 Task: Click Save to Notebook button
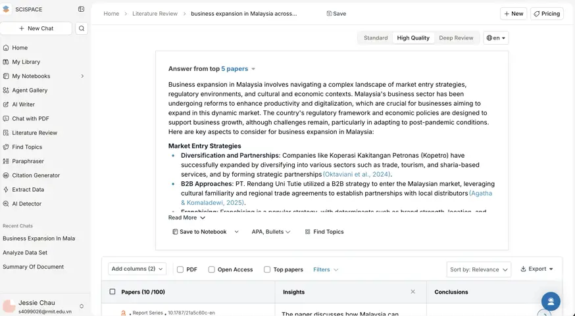tap(199, 232)
